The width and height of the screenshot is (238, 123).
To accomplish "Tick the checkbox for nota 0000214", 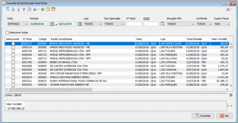I will tap(13, 47).
